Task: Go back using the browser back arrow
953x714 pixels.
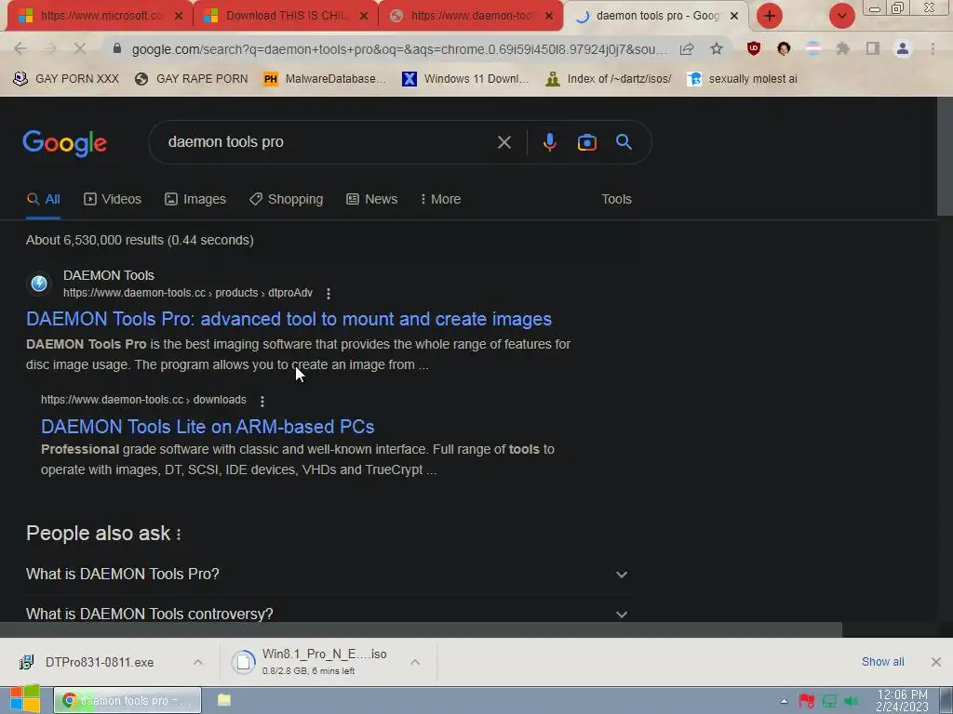Action: click(20, 48)
